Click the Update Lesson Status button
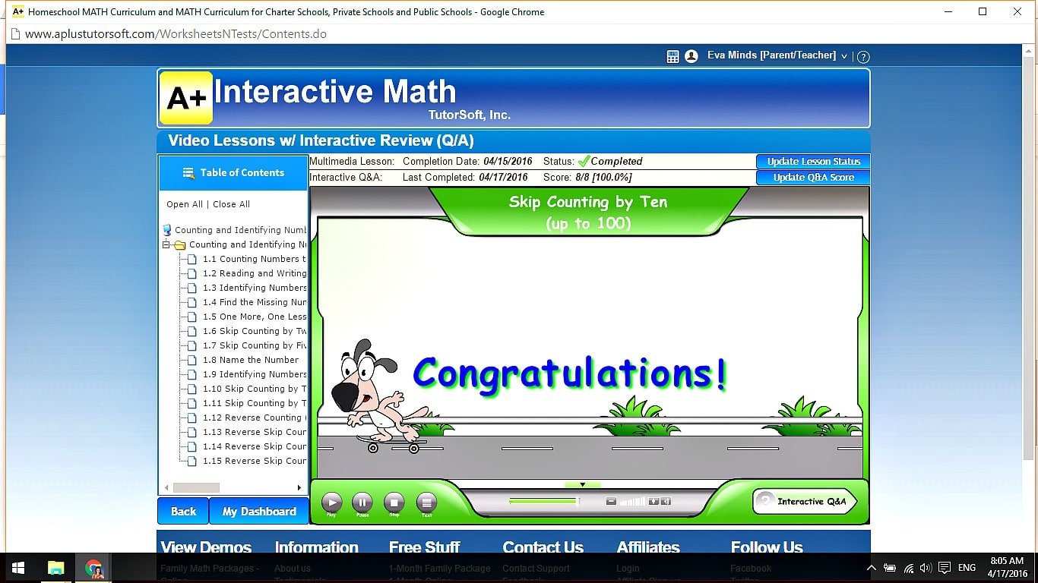This screenshot has height=583, width=1038. (x=812, y=161)
